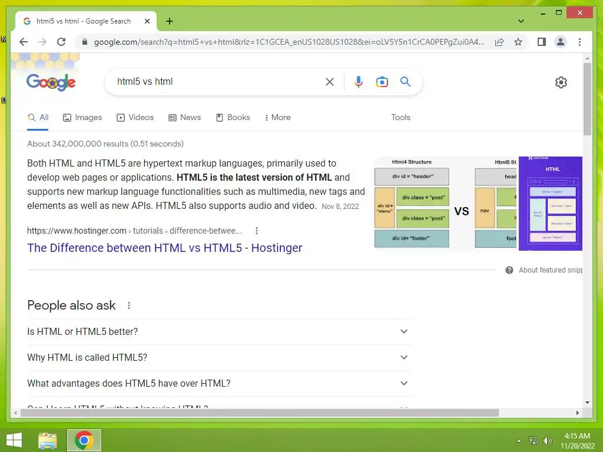Click the scrollbar up arrow
Image resolution: width=603 pixels, height=452 pixels.
click(x=587, y=58)
